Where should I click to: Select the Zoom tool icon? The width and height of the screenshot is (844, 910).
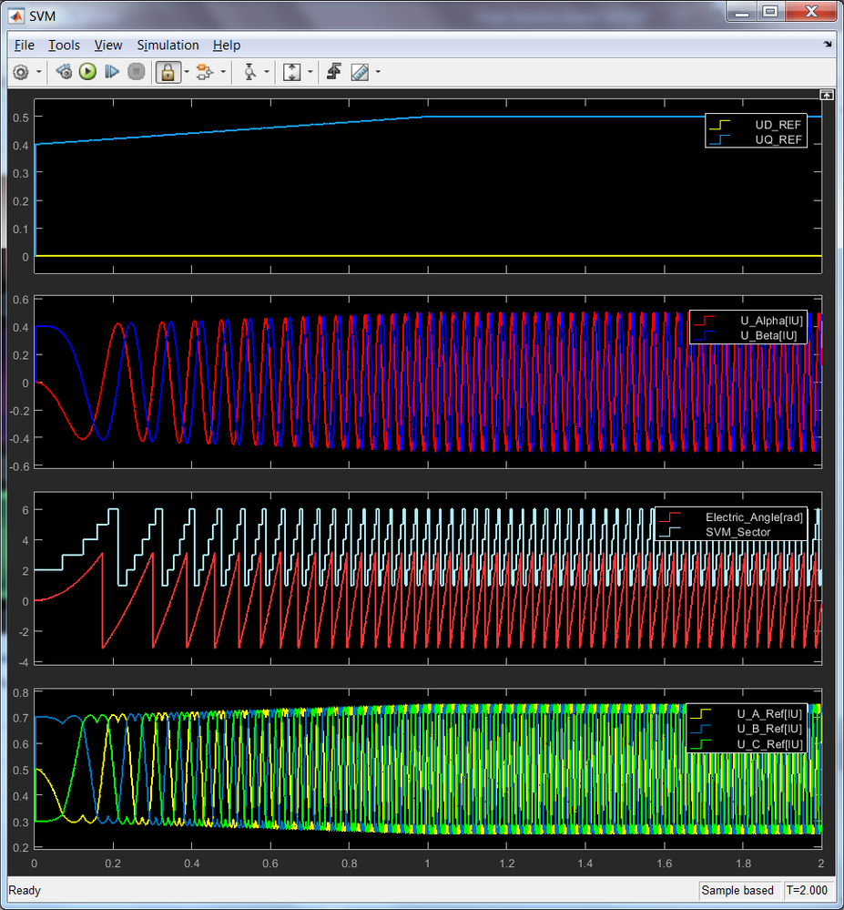(x=250, y=72)
